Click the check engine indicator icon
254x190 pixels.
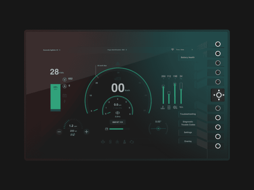click(x=132, y=142)
